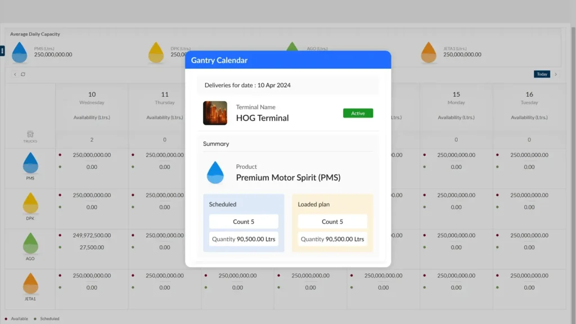This screenshot has width=576, height=324.
Task: Click the green AGO row droplet icon
Action: [30, 243]
